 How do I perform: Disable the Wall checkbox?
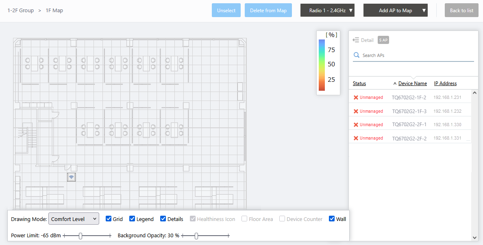point(332,219)
